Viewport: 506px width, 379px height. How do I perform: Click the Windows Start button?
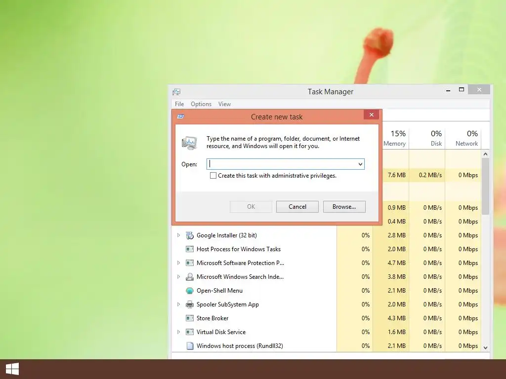(12, 369)
